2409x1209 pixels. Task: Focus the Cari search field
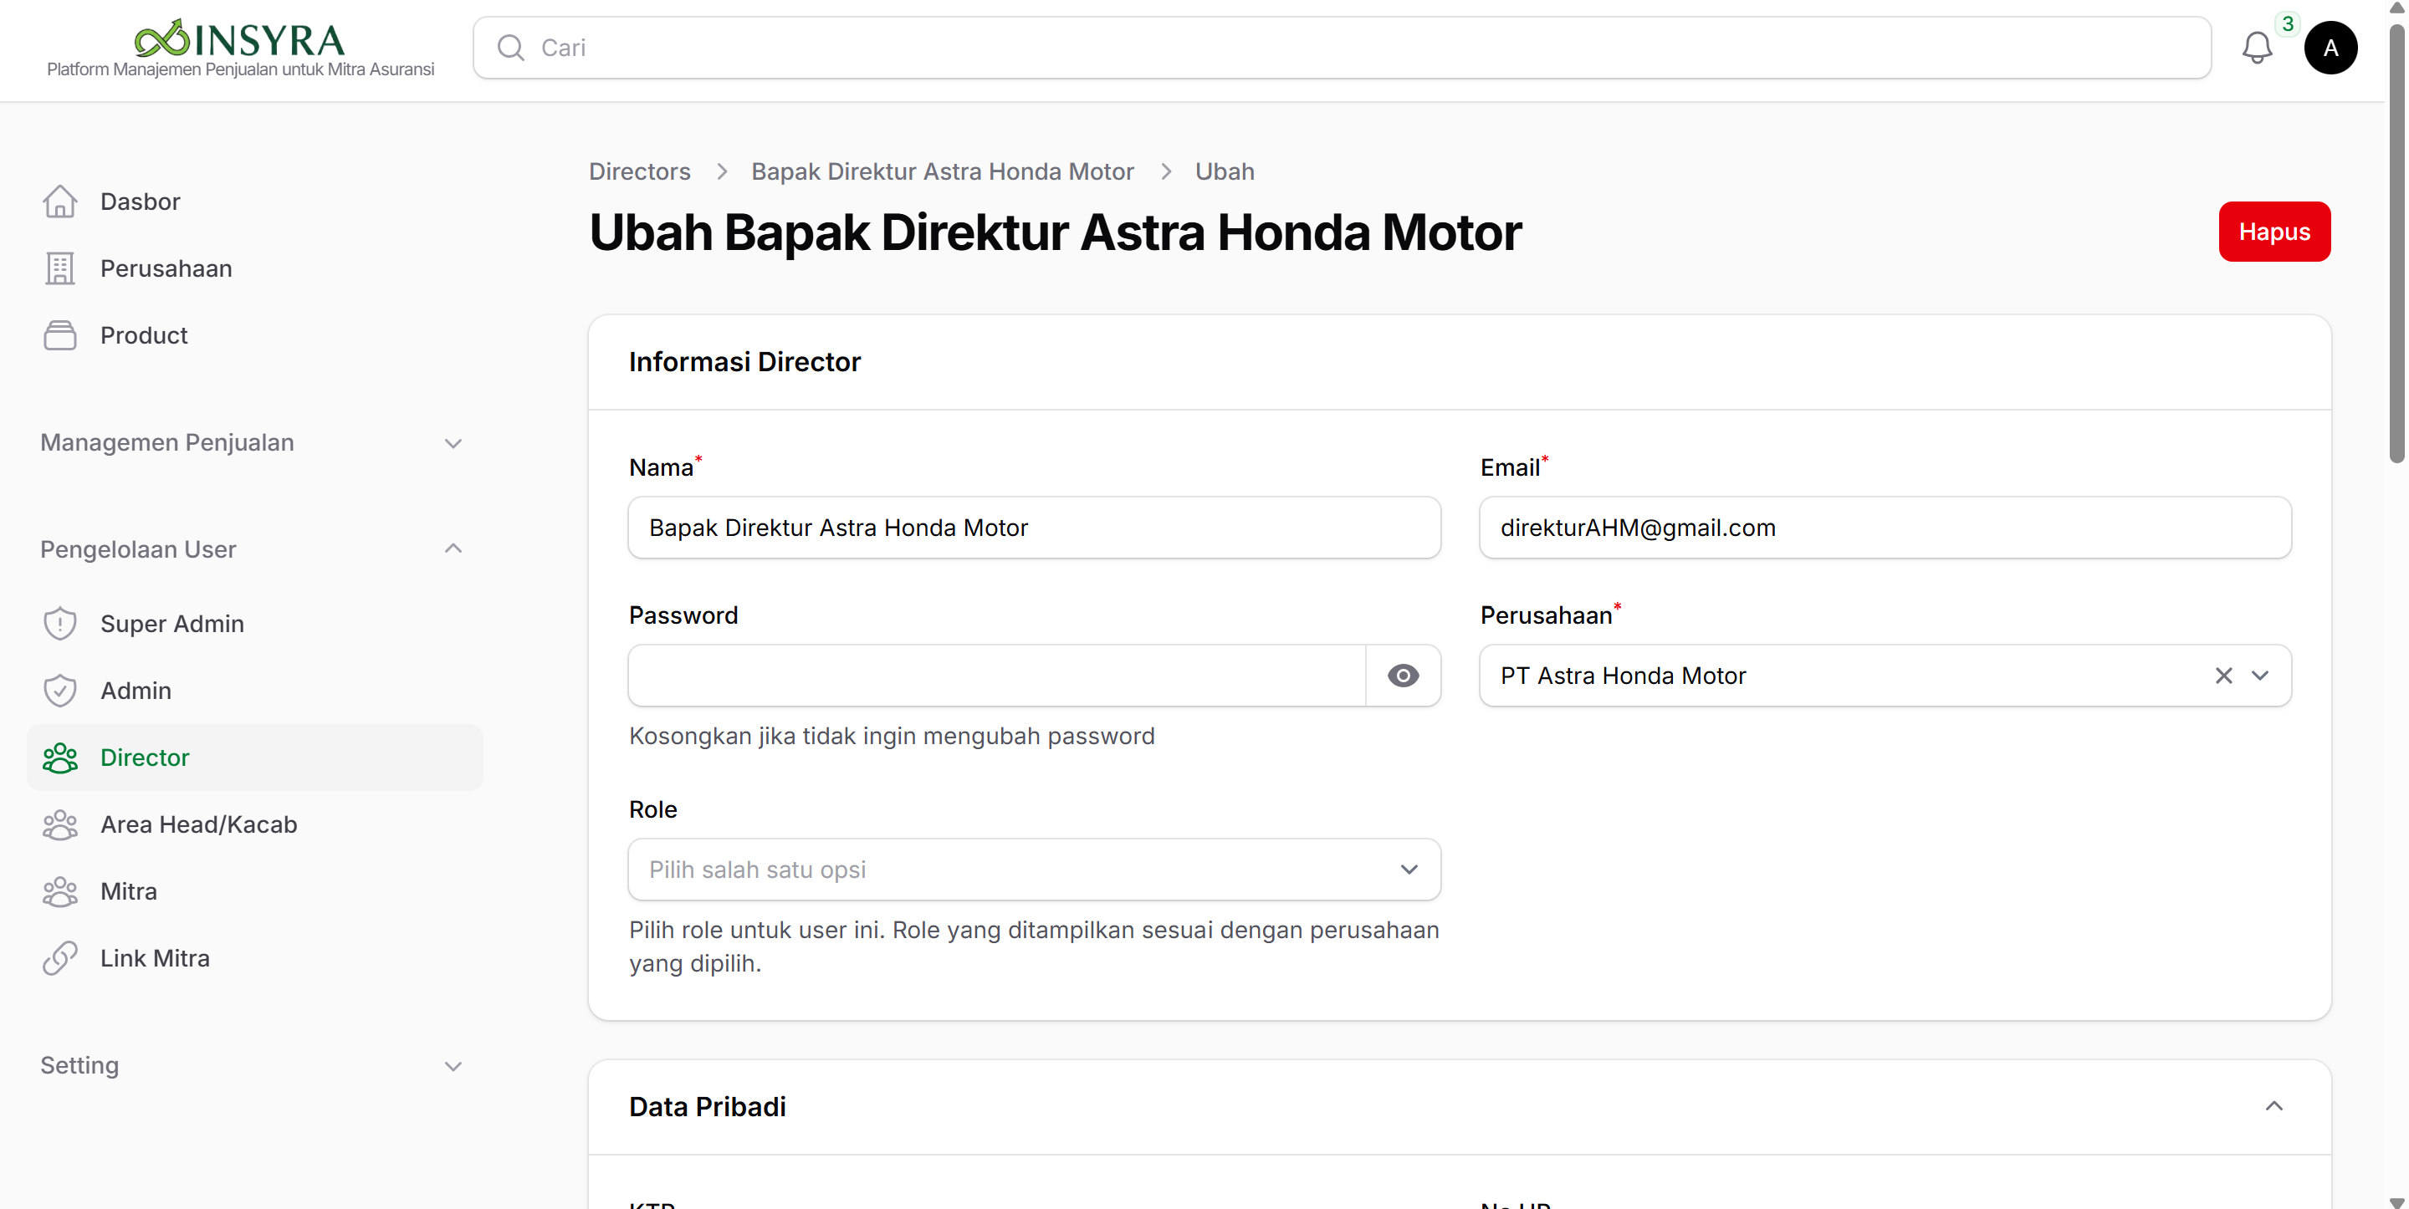[x=1342, y=48]
